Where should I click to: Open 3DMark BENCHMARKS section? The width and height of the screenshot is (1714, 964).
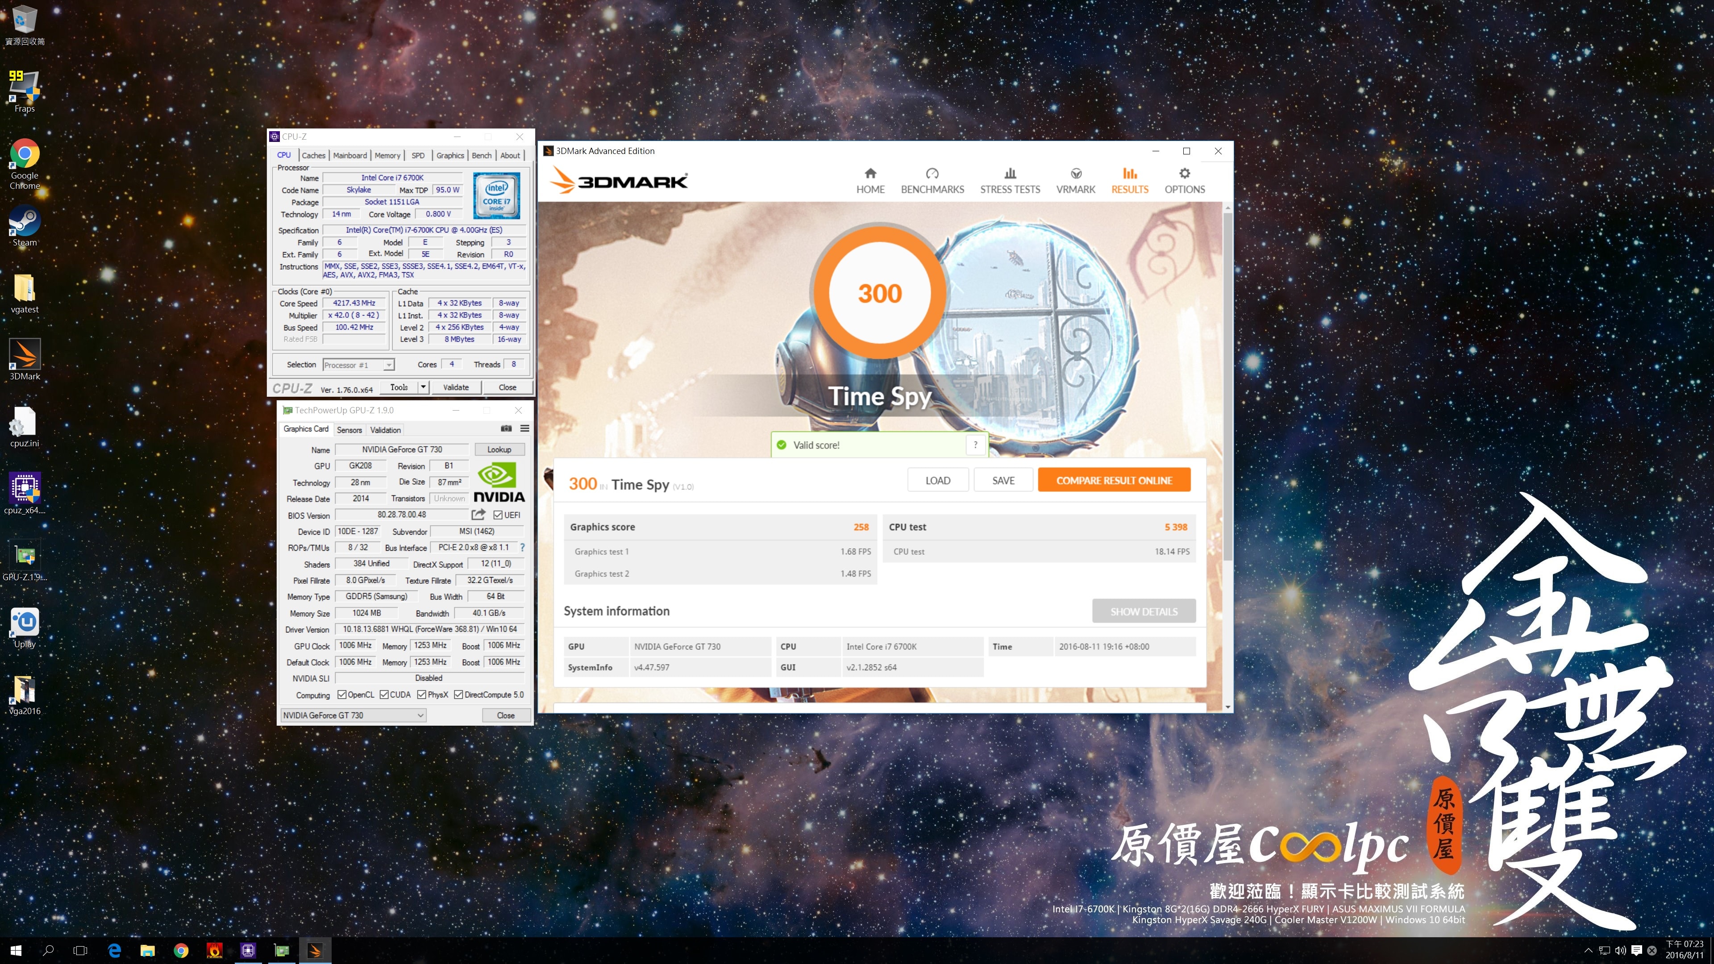tap(932, 181)
